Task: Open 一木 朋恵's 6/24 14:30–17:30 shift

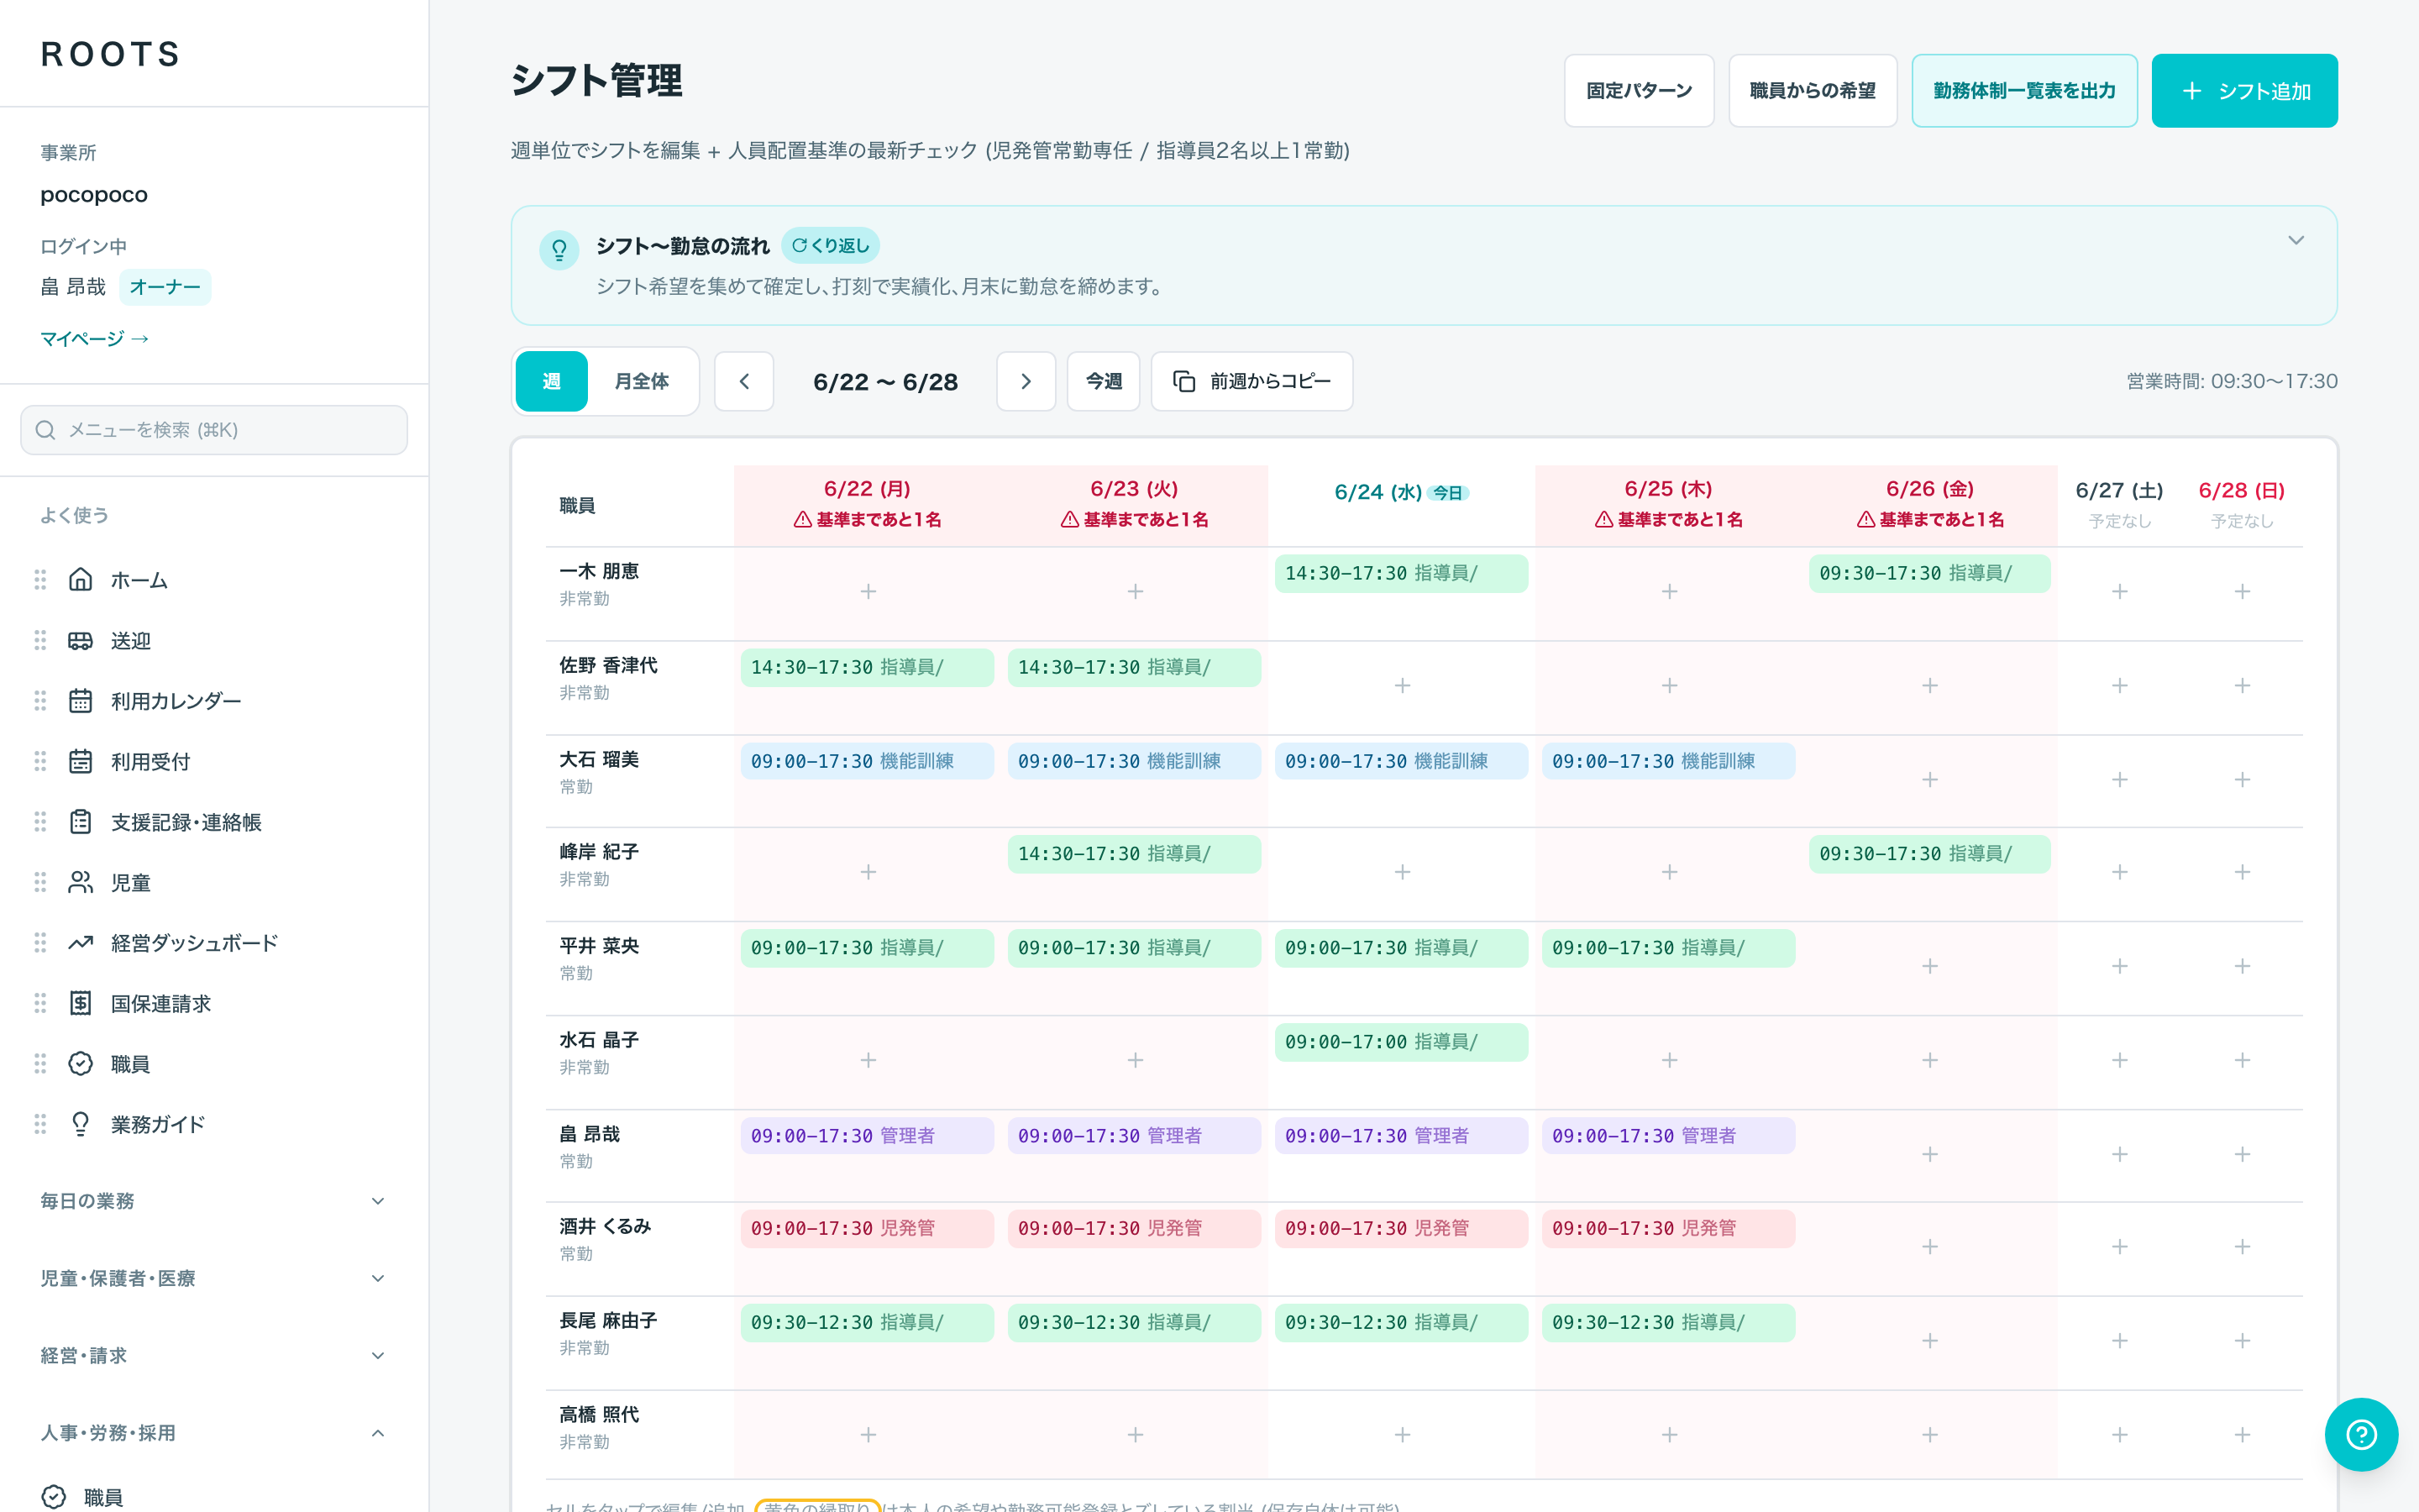Action: pyautogui.click(x=1400, y=574)
